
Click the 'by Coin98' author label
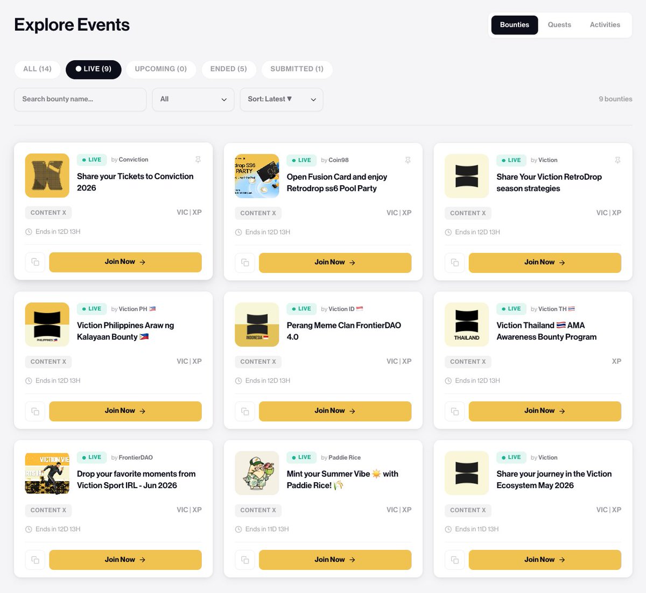(335, 160)
